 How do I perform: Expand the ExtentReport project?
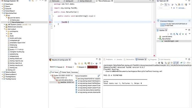click(x=2, y=11)
